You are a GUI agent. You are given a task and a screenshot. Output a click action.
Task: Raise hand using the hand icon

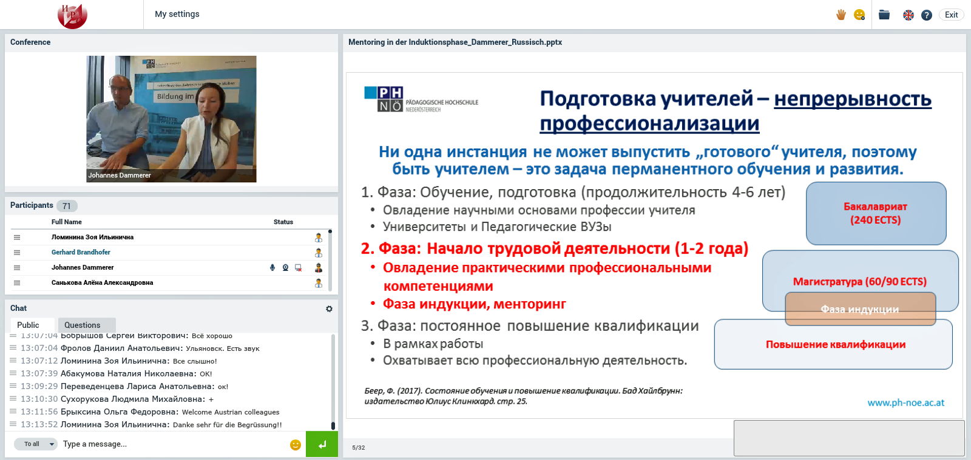[841, 15]
